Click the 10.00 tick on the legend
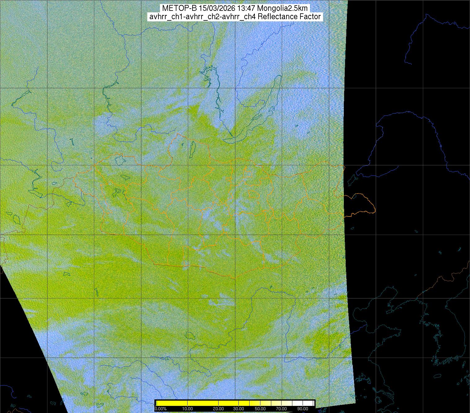The width and height of the screenshot is (470, 413). (187, 409)
